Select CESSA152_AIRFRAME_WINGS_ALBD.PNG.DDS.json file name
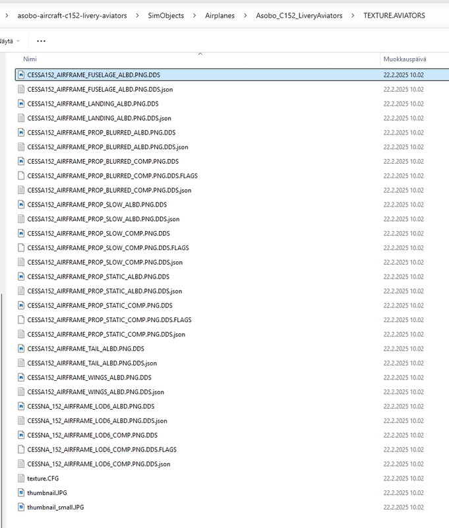 [x=96, y=392]
